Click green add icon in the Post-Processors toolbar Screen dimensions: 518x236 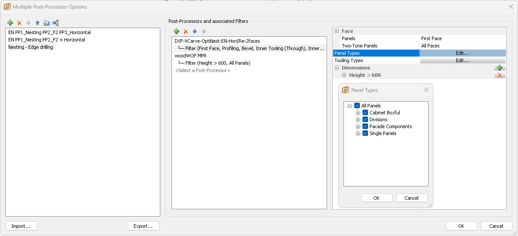[x=176, y=31]
